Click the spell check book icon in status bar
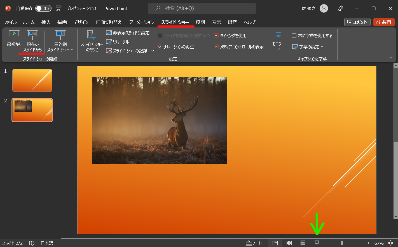The height and width of the screenshot is (247, 398). click(32, 243)
